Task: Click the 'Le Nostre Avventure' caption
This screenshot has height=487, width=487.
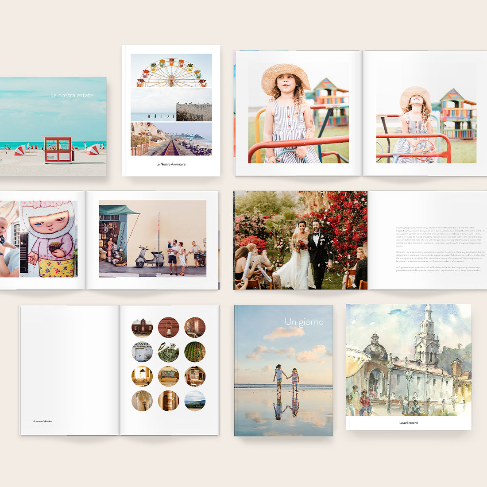Action: [171, 164]
